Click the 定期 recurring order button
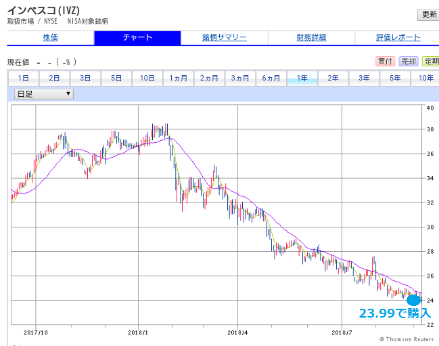 pyautogui.click(x=430, y=61)
